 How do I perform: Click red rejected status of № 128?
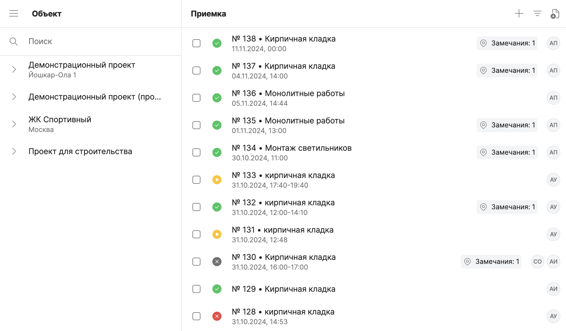tap(217, 316)
